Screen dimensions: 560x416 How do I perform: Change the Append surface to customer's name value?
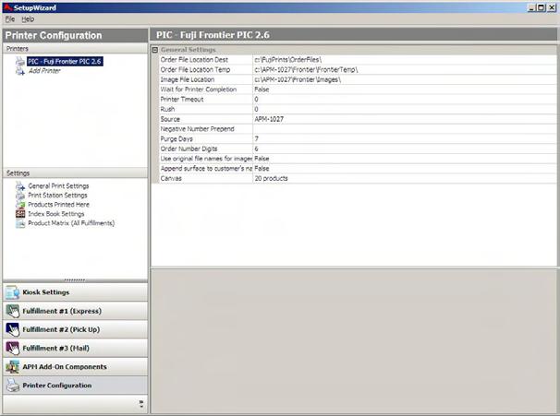coord(405,169)
